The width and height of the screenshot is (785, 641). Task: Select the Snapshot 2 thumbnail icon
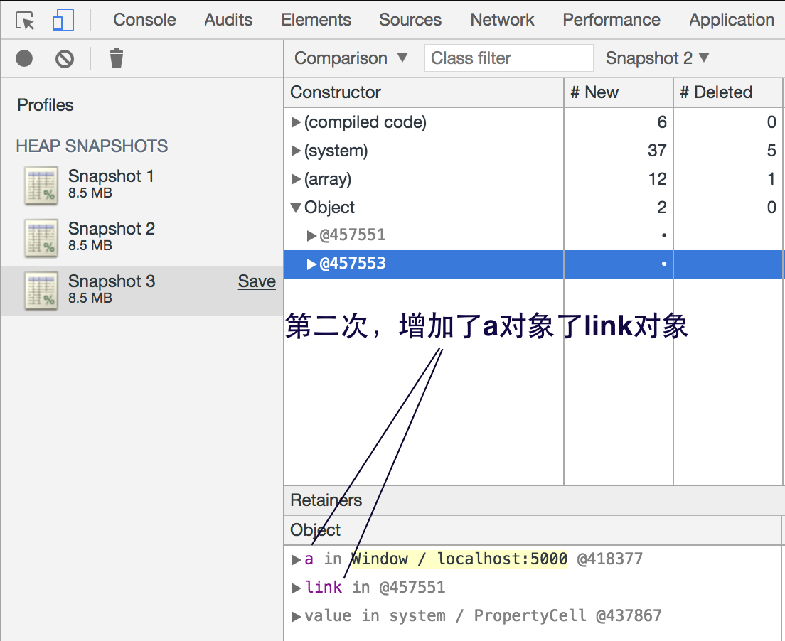(41, 237)
